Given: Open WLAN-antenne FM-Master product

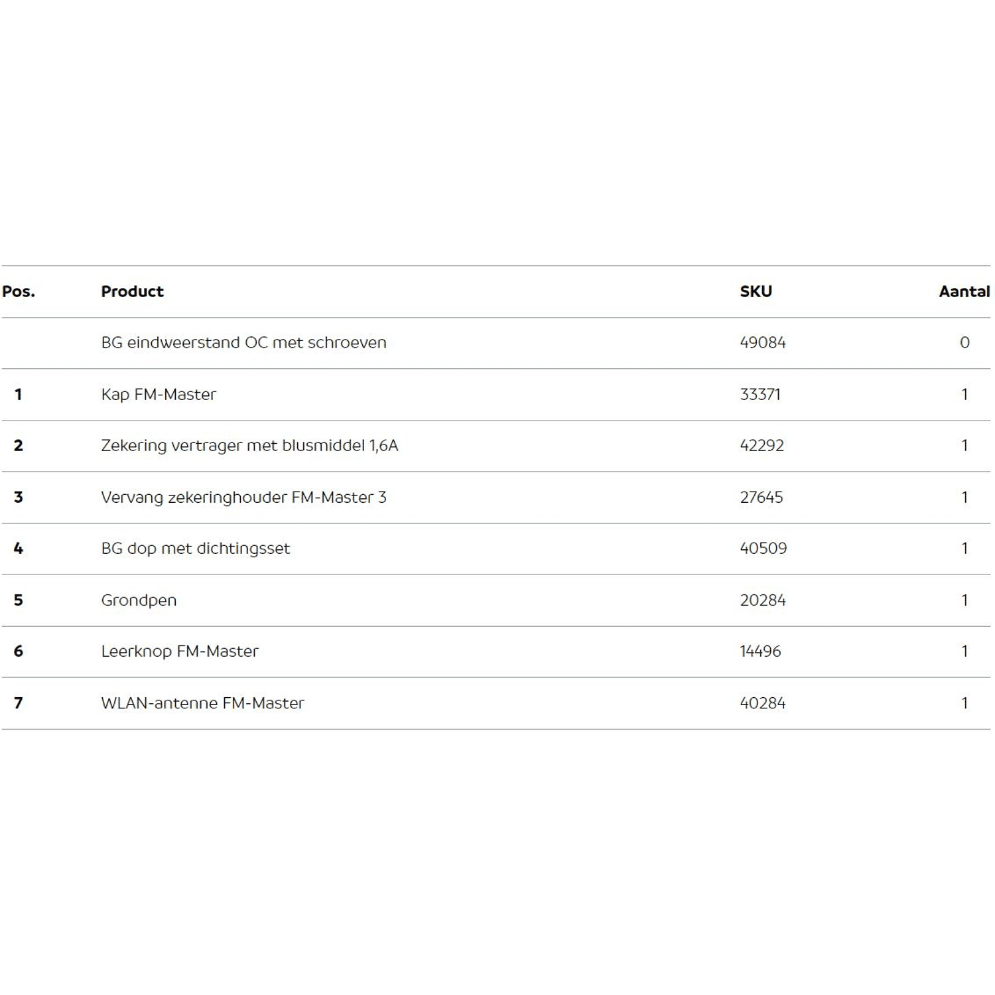Looking at the screenshot, I should coord(202,703).
